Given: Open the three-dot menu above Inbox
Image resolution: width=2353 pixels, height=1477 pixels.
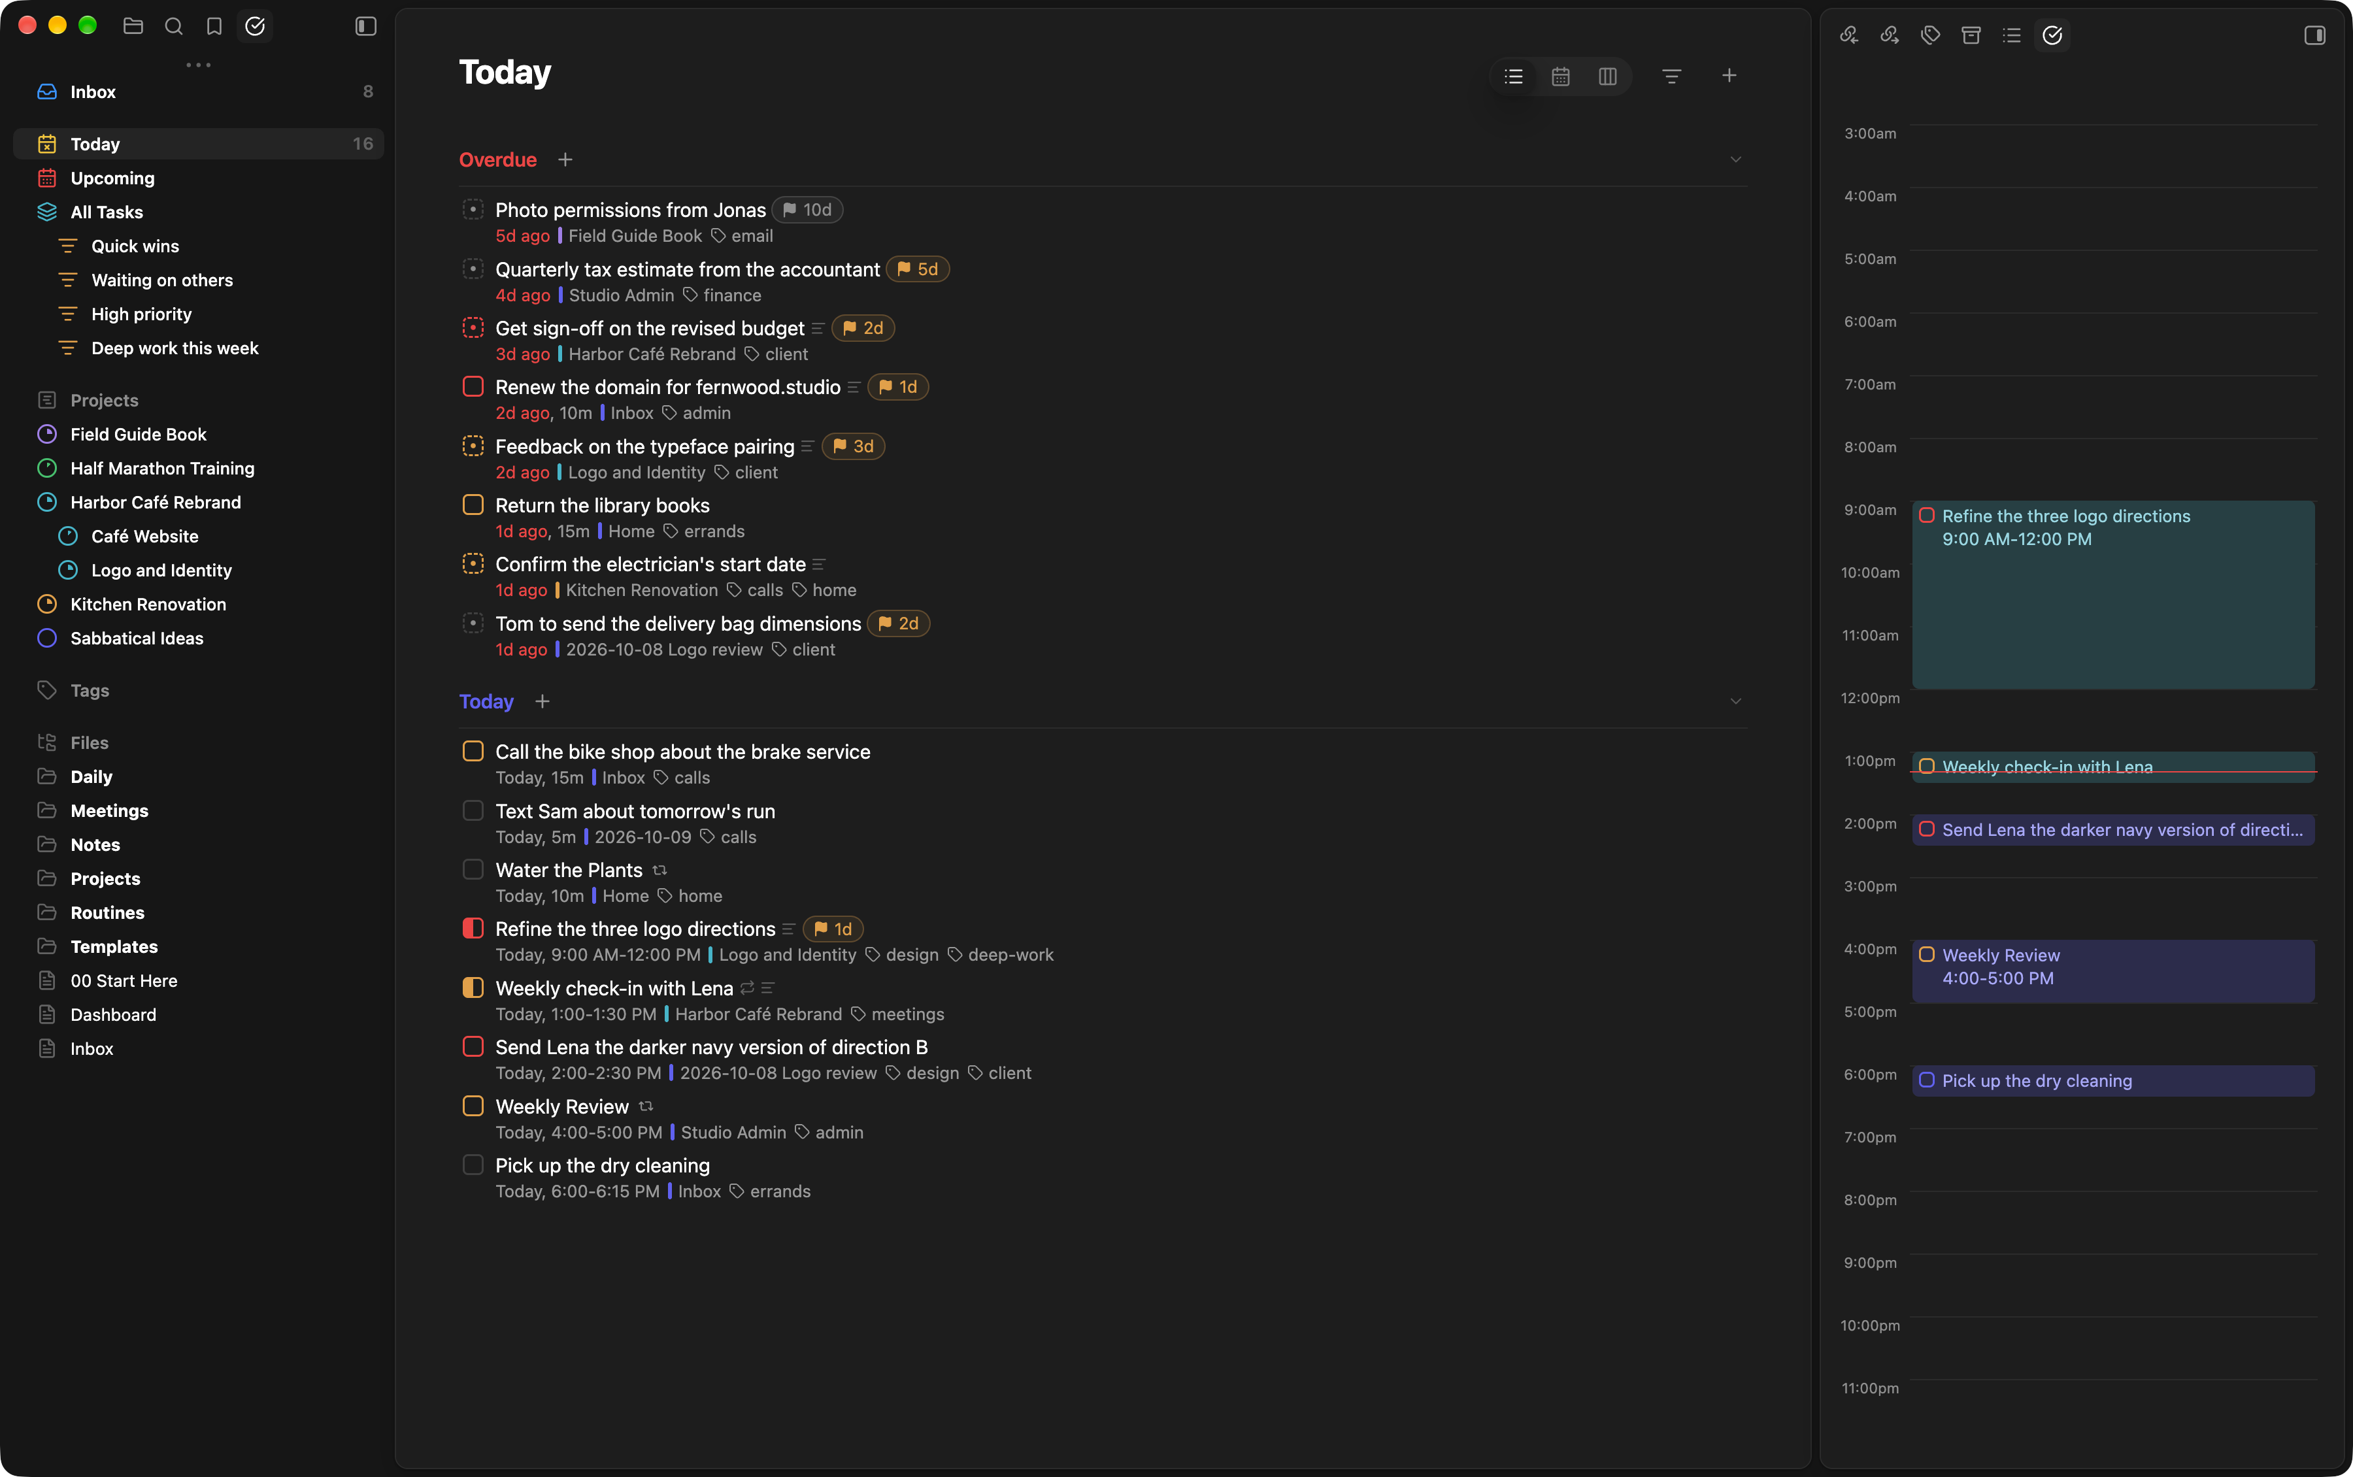Looking at the screenshot, I should click(198, 65).
